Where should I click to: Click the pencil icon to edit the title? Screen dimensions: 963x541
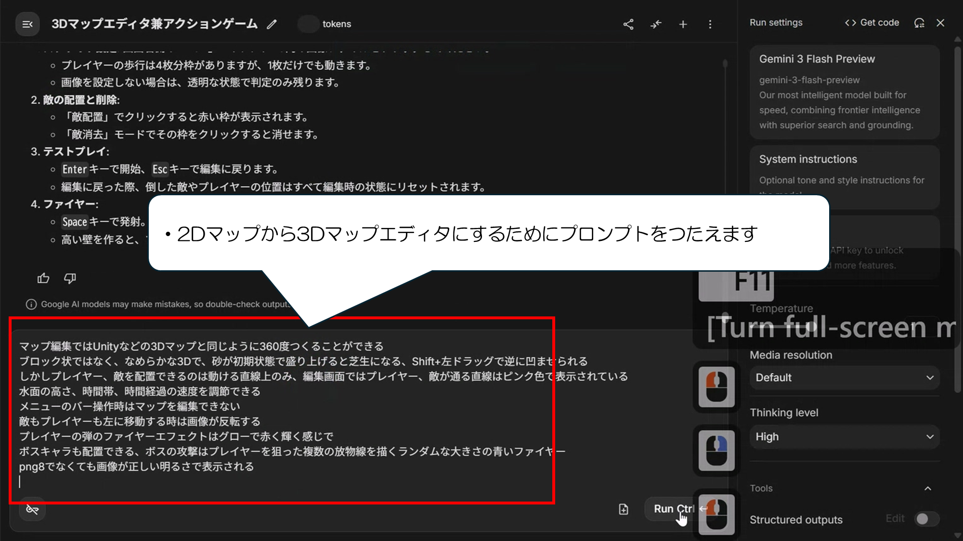(272, 24)
